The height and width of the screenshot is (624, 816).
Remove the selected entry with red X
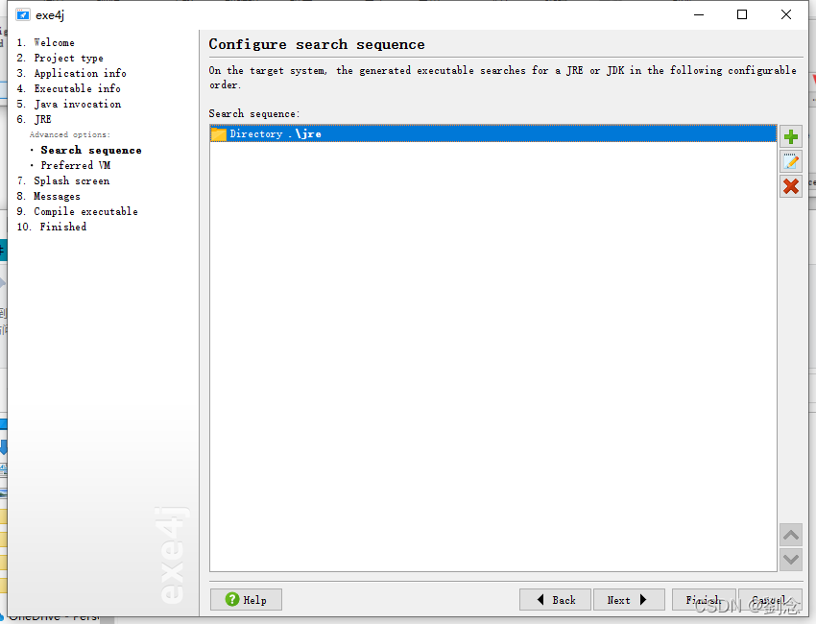pos(790,186)
